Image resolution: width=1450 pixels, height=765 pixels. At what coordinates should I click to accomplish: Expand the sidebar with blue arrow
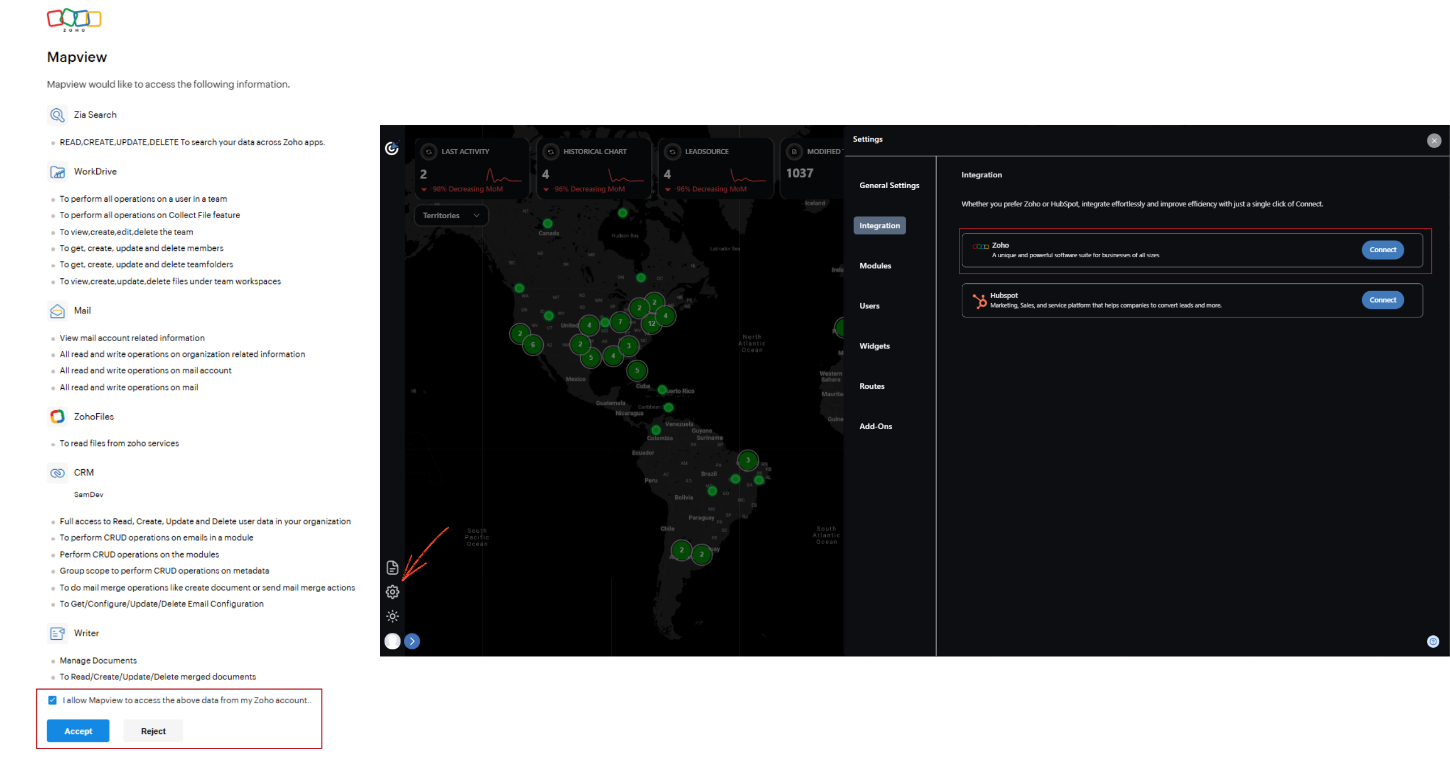pyautogui.click(x=412, y=641)
